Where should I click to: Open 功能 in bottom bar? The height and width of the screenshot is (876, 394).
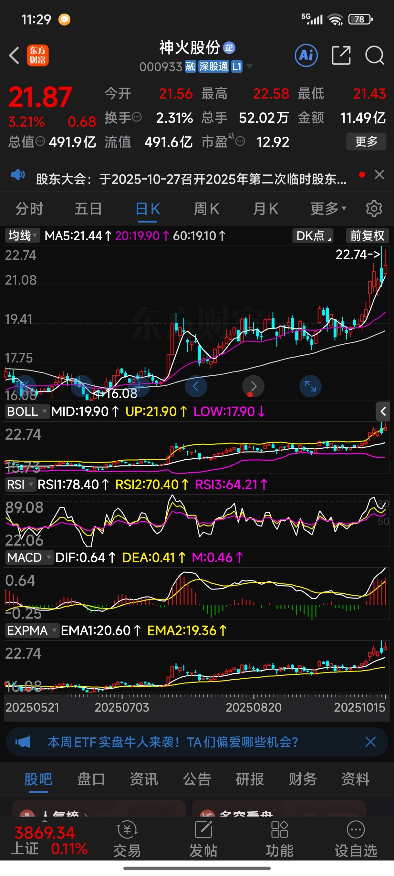coord(279,839)
